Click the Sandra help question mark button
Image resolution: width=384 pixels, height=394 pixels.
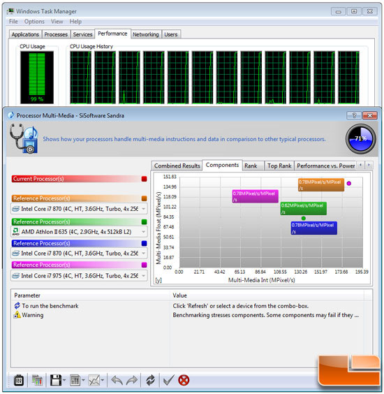[354, 115]
